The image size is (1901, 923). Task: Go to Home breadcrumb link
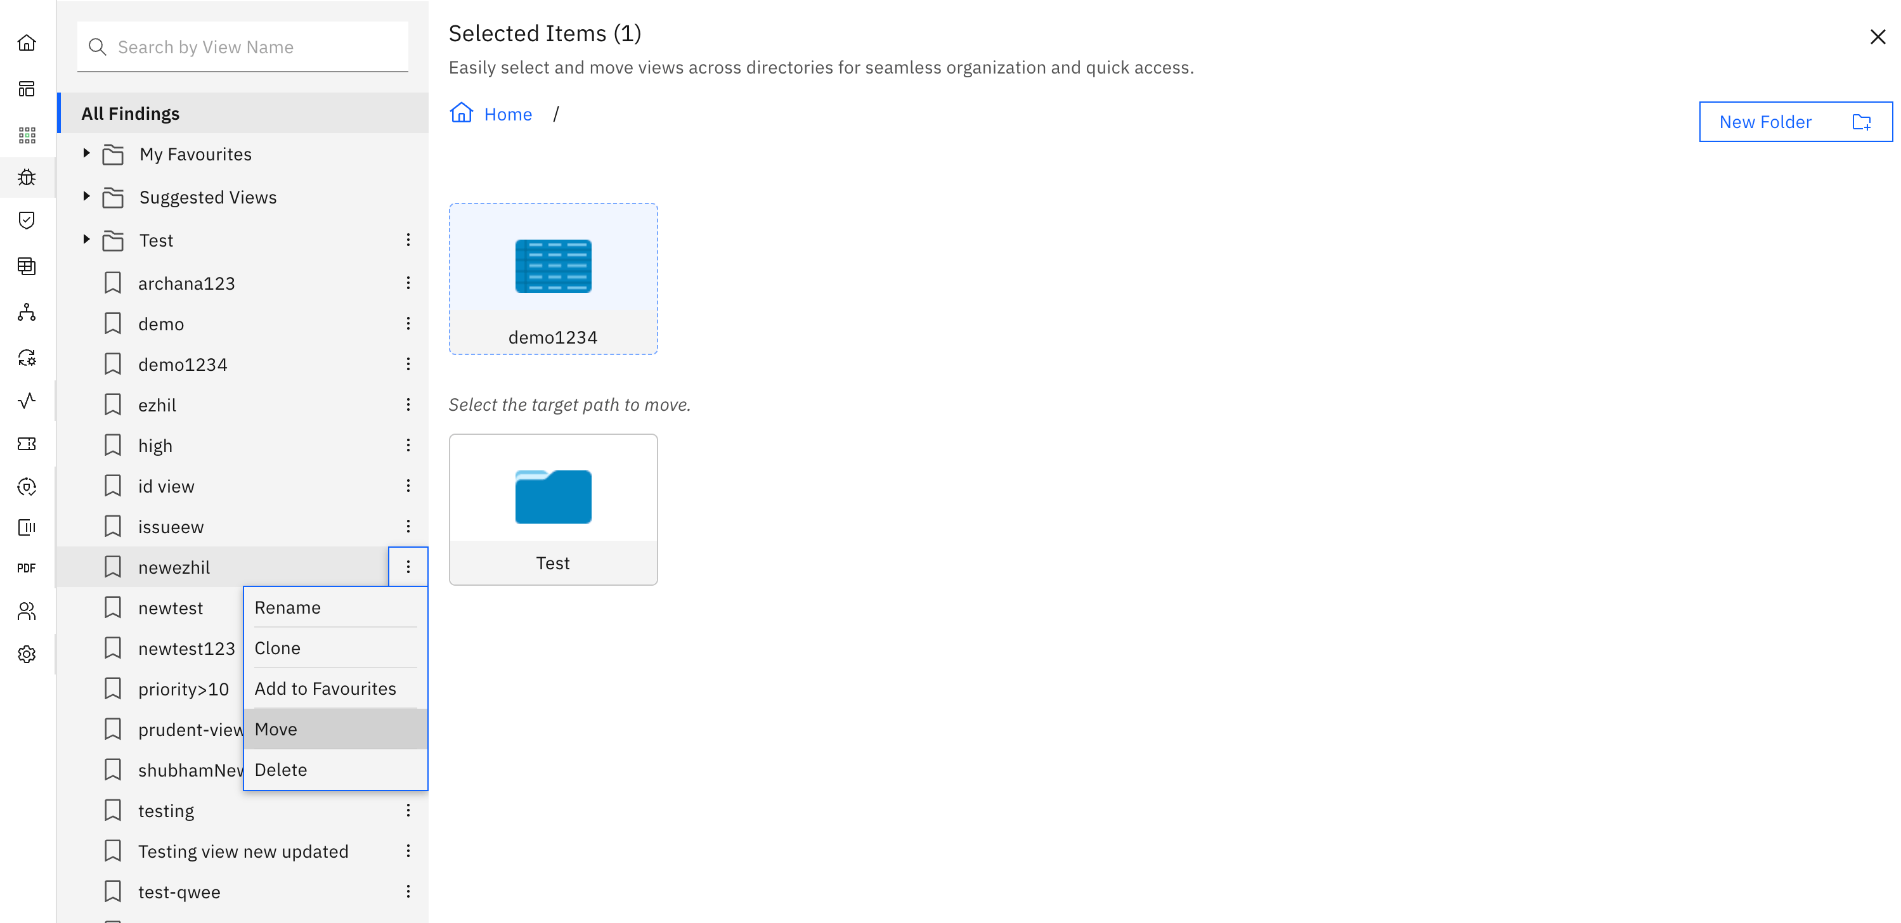point(508,114)
